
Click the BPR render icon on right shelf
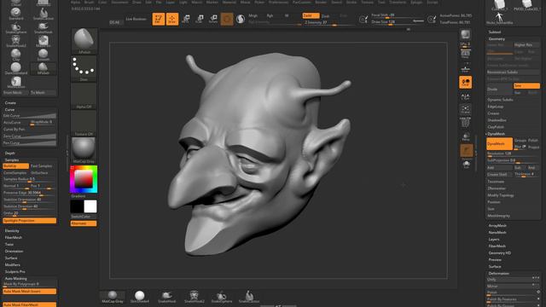click(x=466, y=34)
